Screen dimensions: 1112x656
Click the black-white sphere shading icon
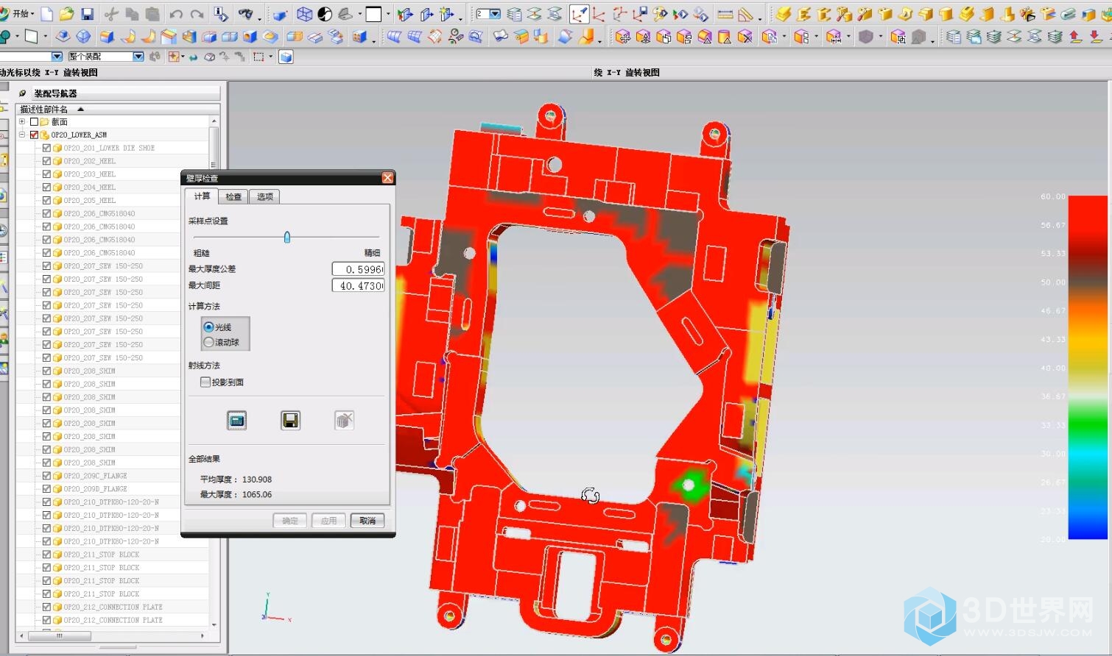point(324,14)
